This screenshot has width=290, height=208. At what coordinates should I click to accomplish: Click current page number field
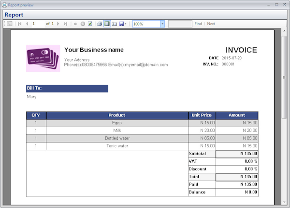pos(38,24)
